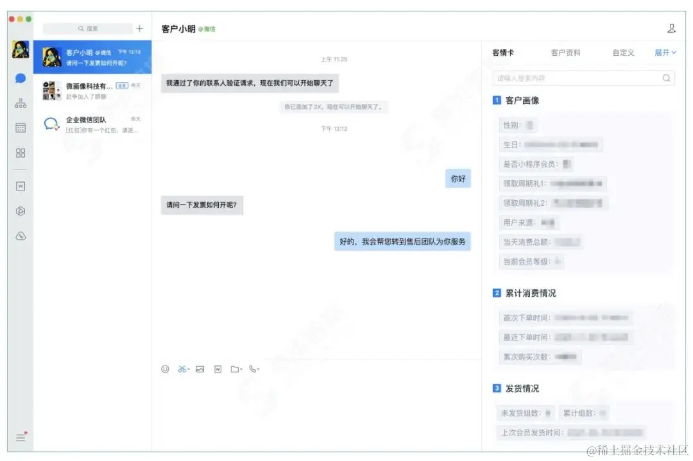
Task: Open the emoji picker in the chat toolbar
Action: pos(166,369)
